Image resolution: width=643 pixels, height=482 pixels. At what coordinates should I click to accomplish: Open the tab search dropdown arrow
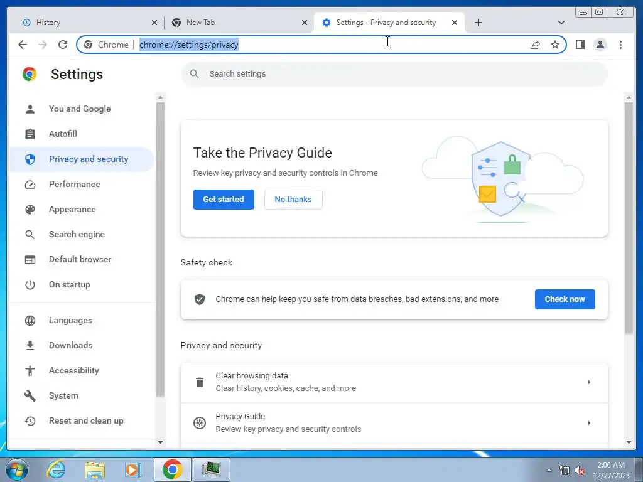tap(561, 23)
